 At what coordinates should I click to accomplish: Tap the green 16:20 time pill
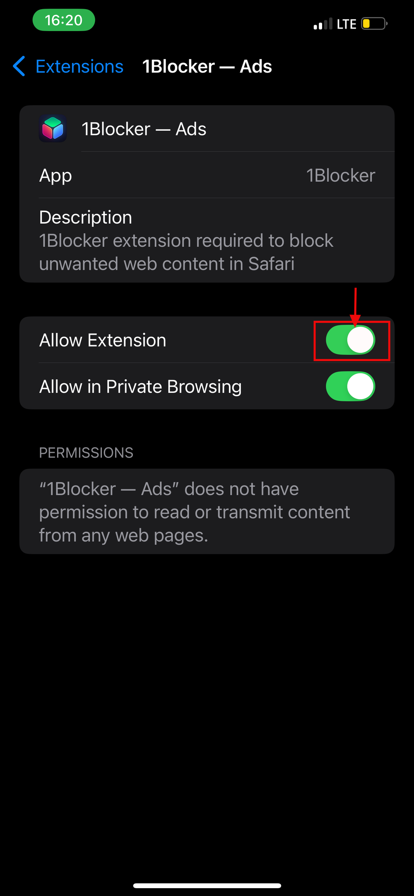[64, 20]
